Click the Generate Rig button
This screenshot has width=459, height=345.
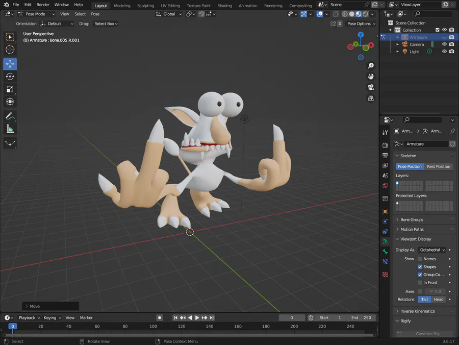click(424, 334)
